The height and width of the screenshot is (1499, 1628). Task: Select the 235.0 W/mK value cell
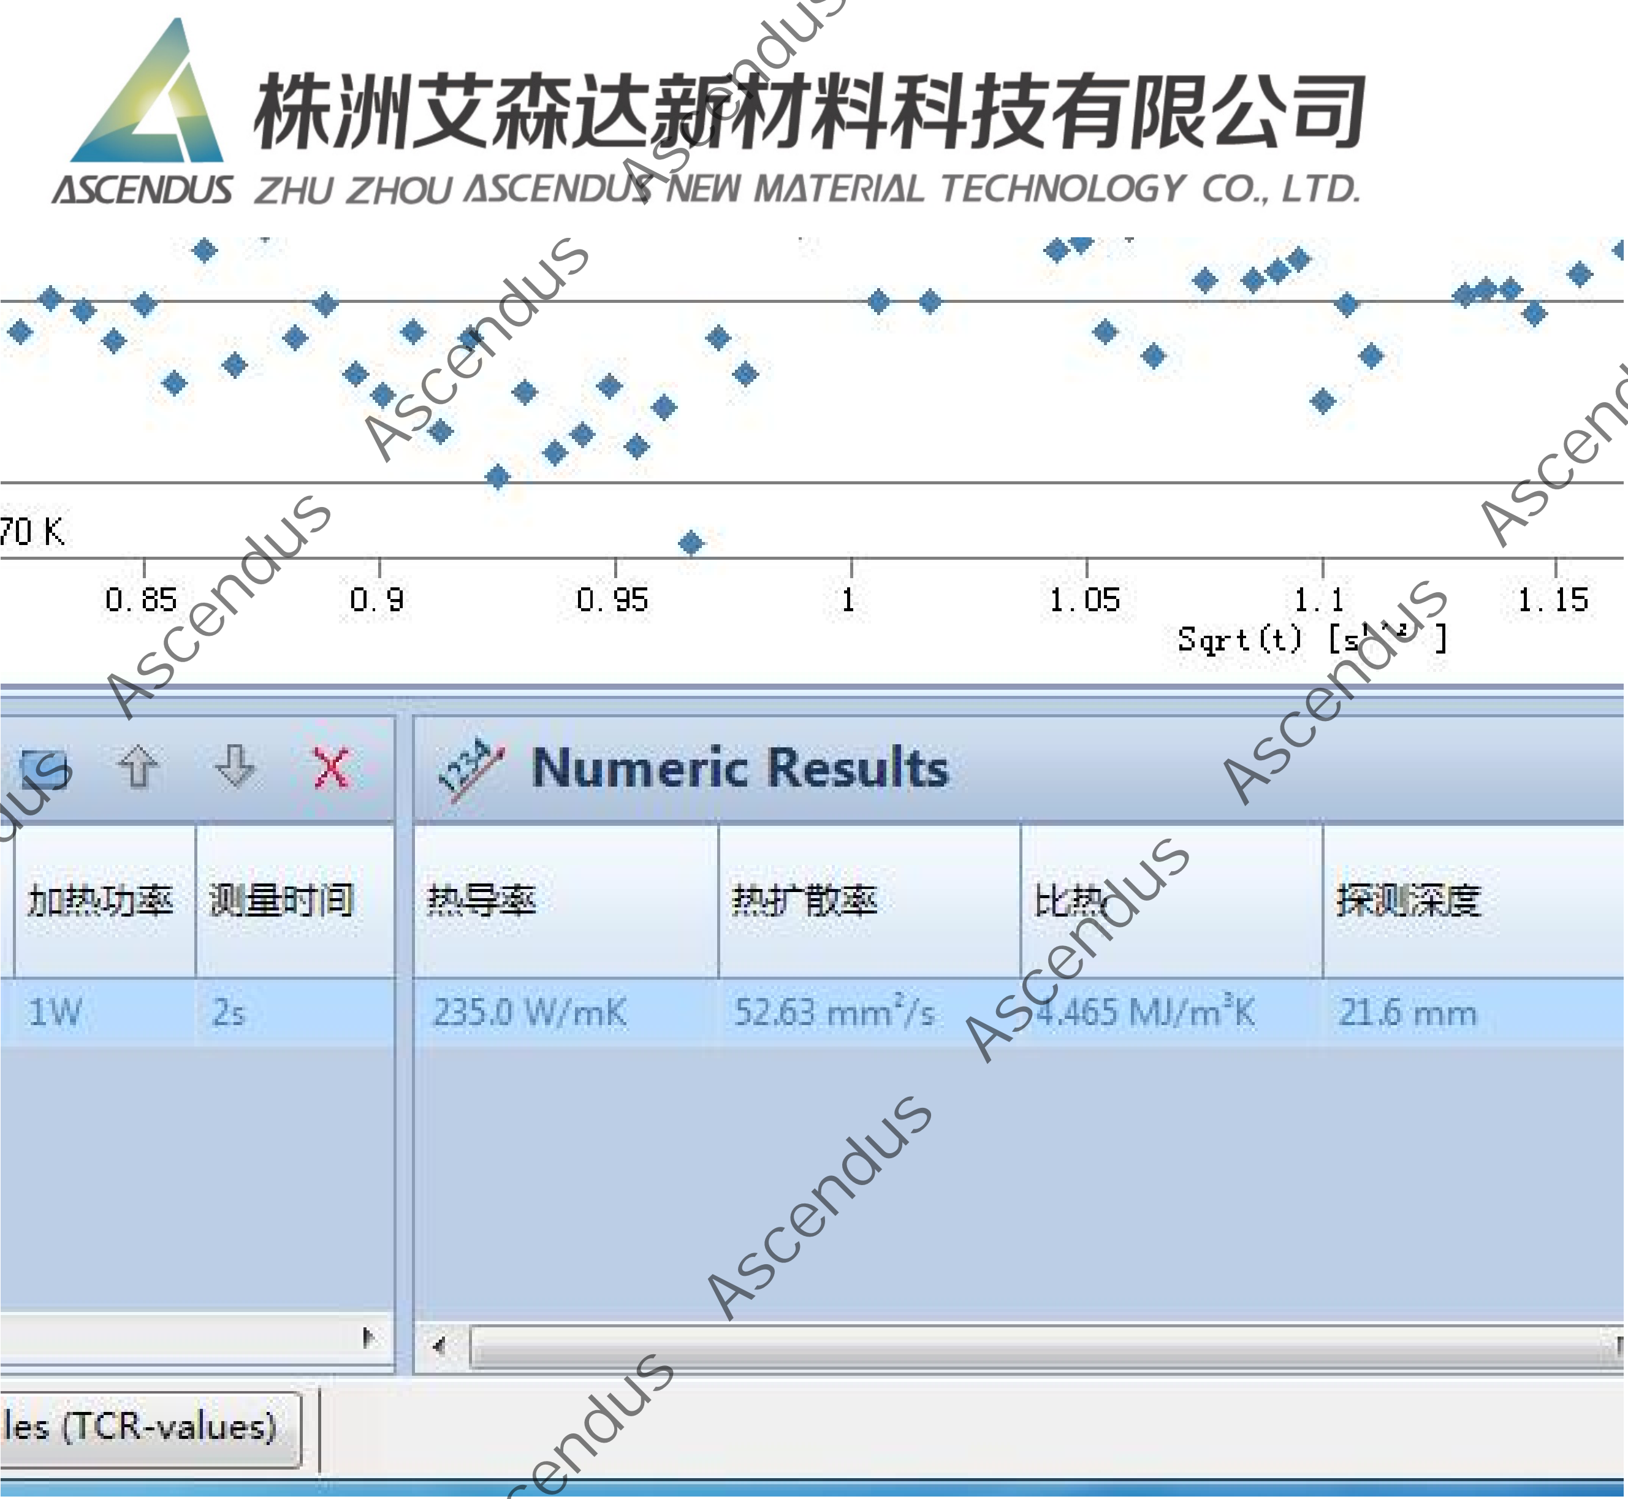[x=566, y=1012]
